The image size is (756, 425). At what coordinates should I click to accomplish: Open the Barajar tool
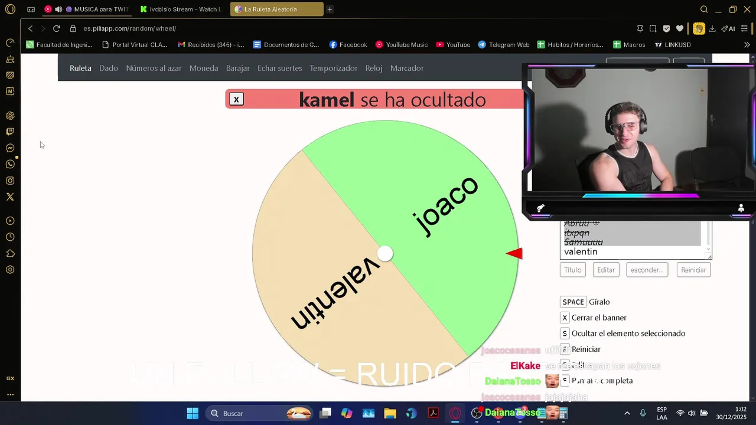pyautogui.click(x=238, y=68)
